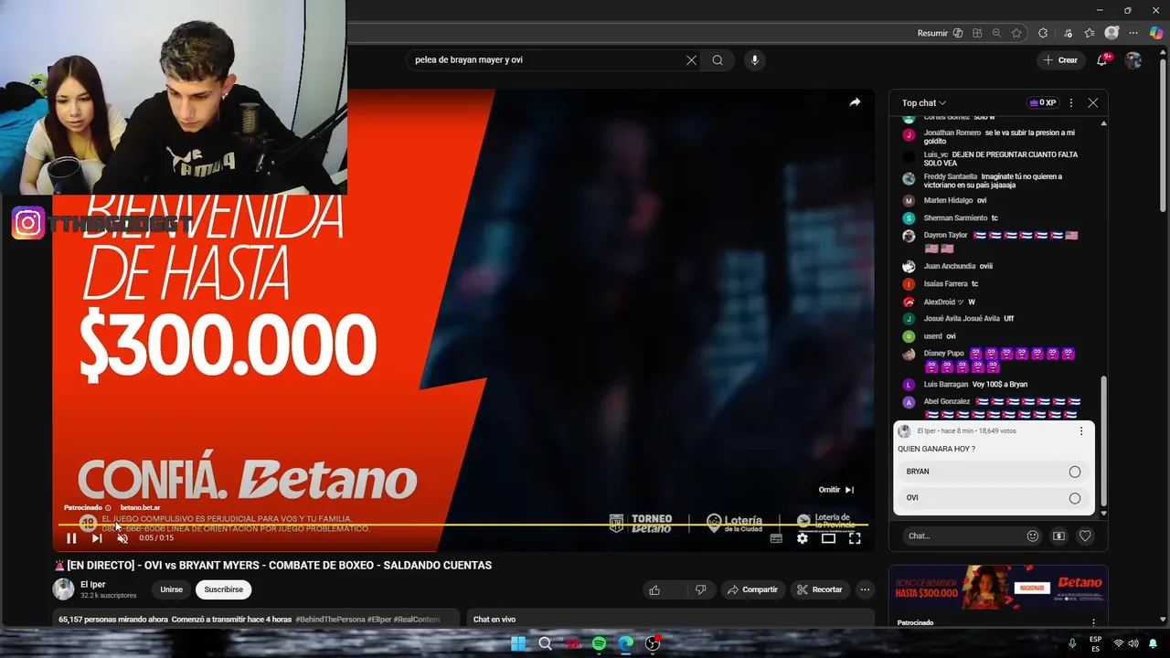Open Edge extensions puzzle icon
This screenshot has width=1170, height=658.
1043,33
